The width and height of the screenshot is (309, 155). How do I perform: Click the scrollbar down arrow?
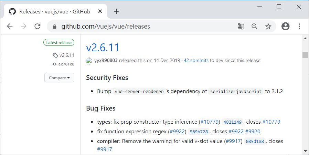(305, 151)
